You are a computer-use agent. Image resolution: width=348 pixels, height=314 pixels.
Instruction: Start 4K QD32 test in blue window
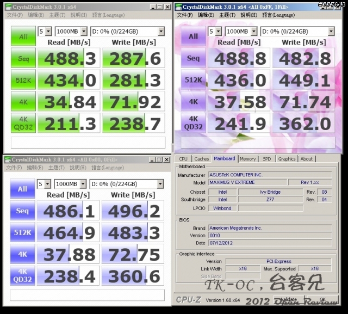pos(22,275)
